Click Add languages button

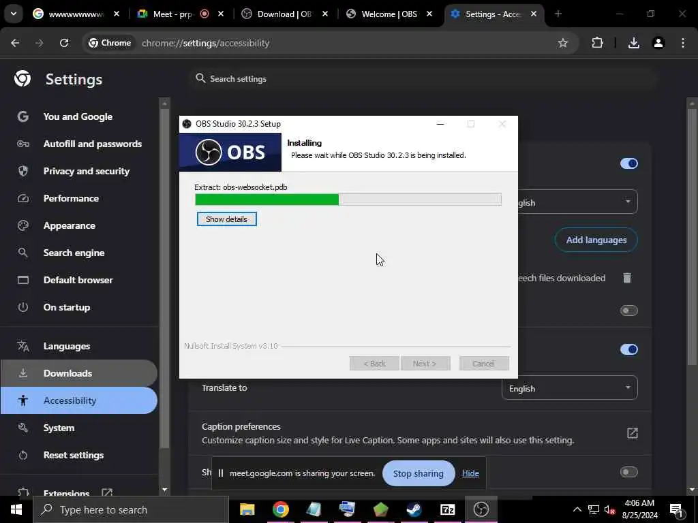pos(596,240)
